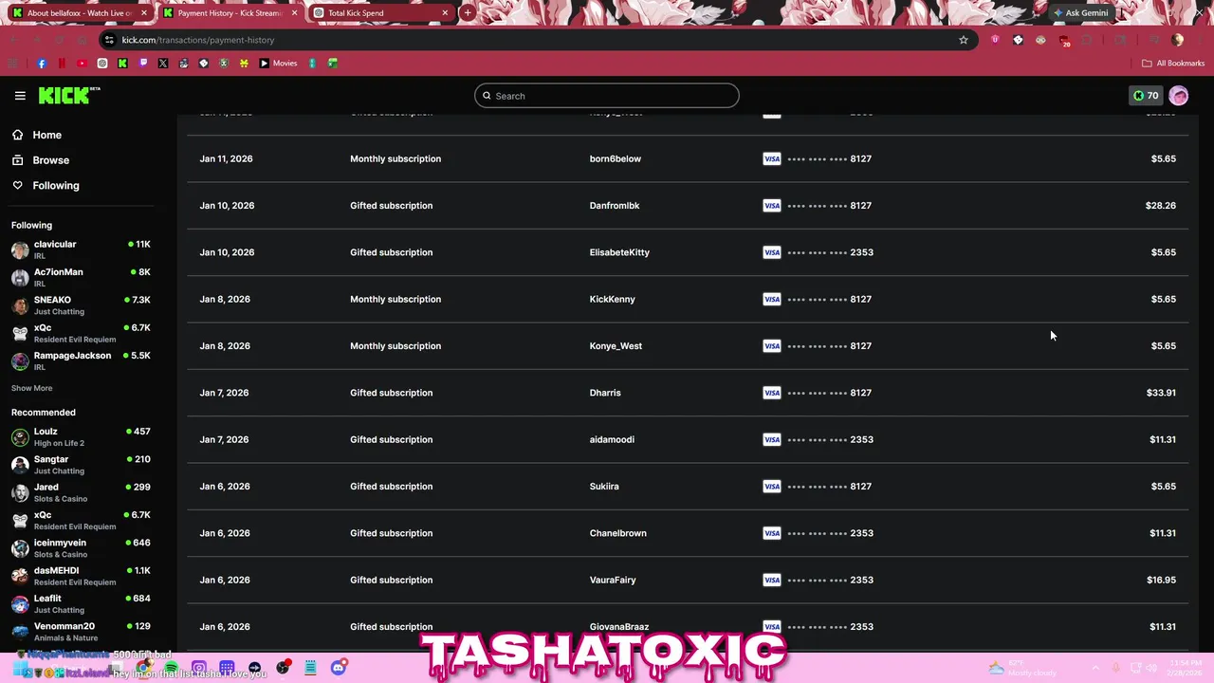
Task: Open dasMEHDI recommended channel
Action: point(81,576)
